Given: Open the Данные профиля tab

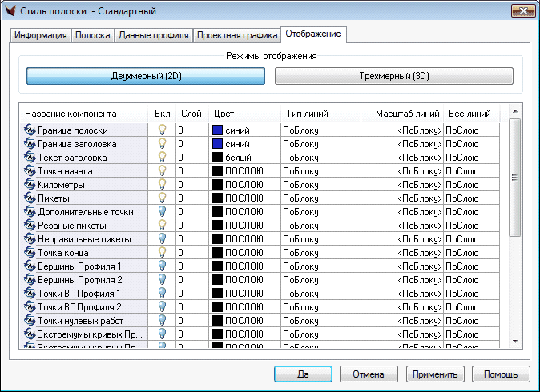Looking at the screenshot, I should coord(154,36).
